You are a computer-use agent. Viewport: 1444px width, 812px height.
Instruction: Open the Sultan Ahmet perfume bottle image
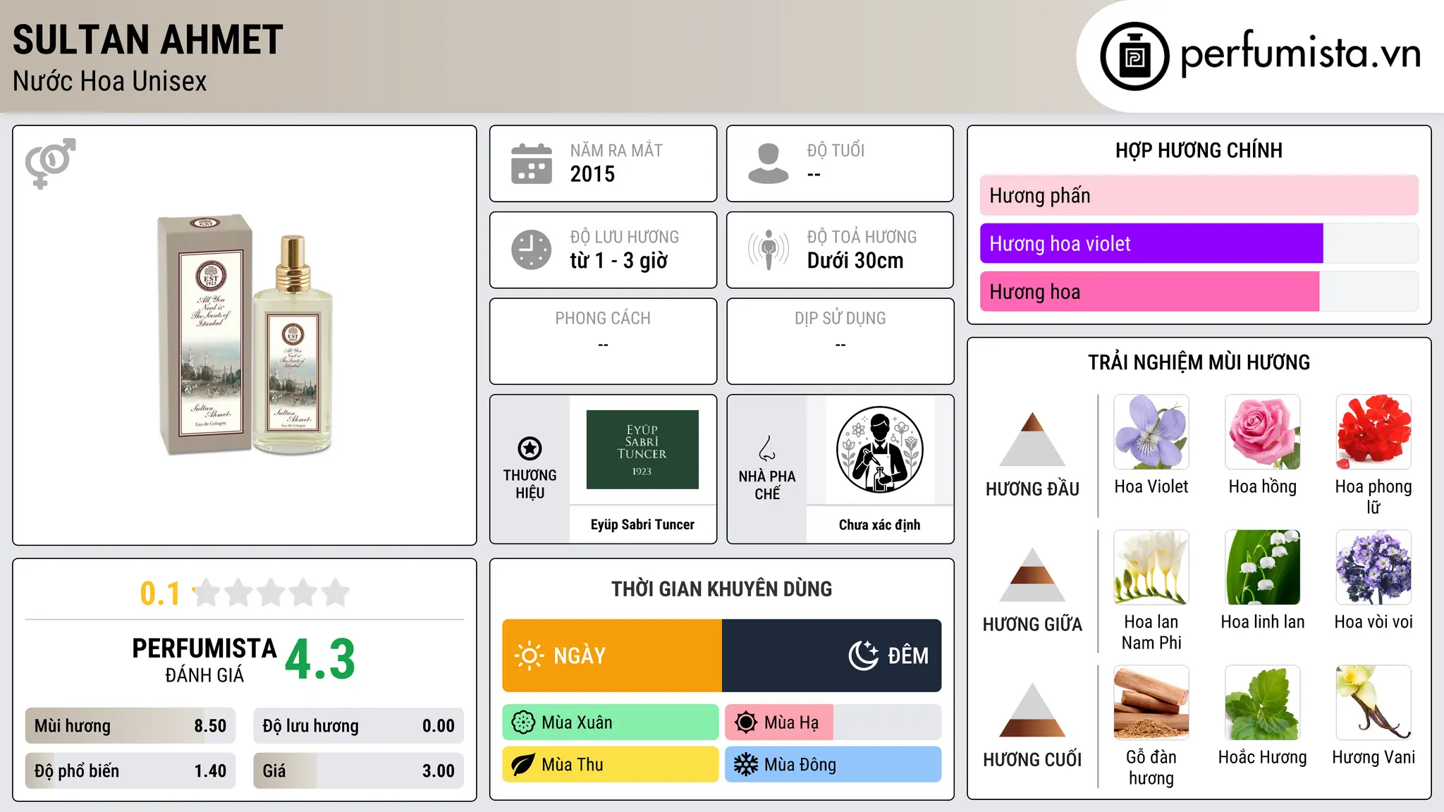coord(245,336)
